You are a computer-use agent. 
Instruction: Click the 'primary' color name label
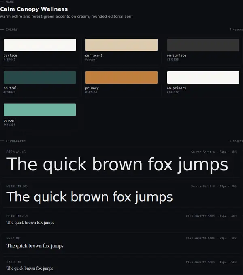point(92,88)
